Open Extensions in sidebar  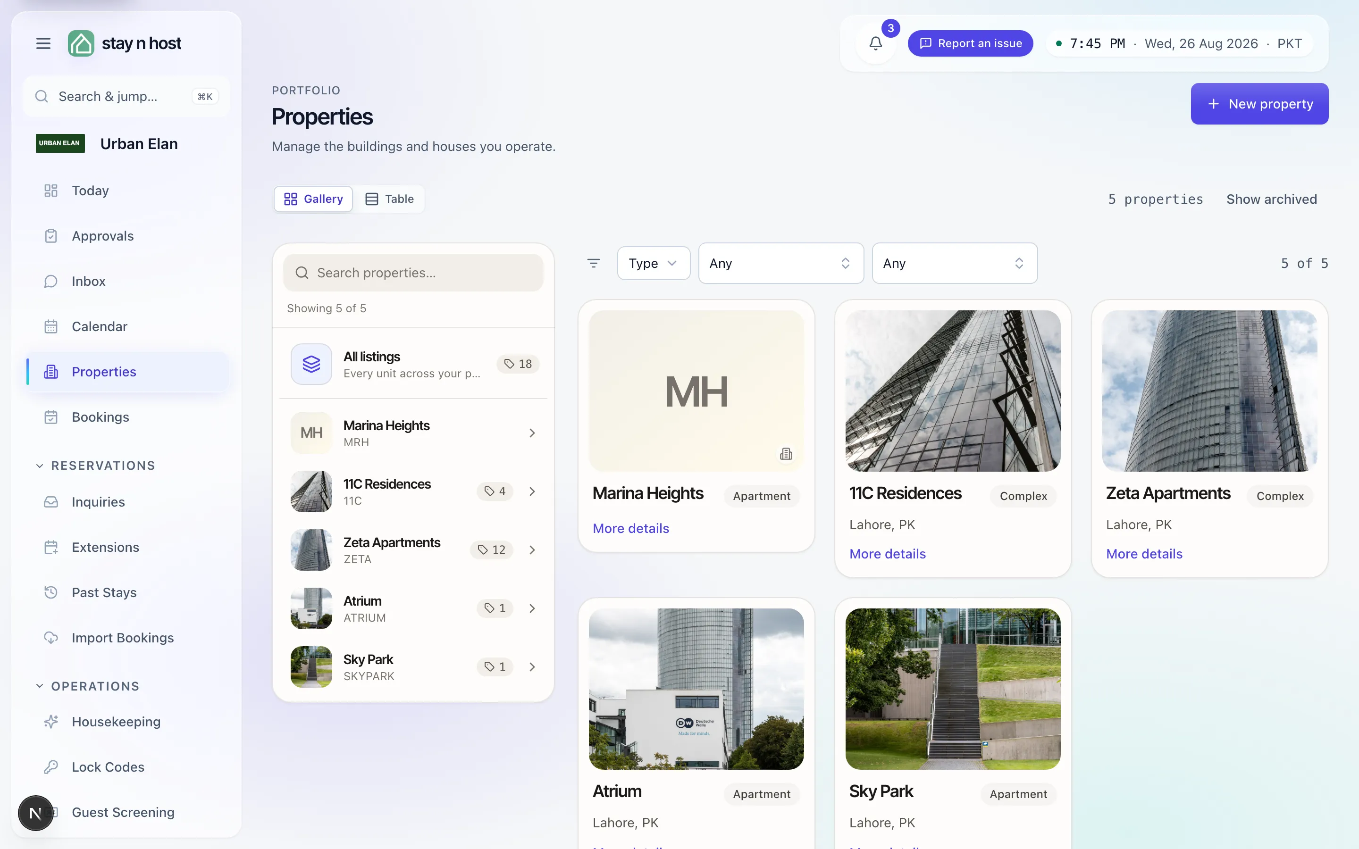pos(127,548)
